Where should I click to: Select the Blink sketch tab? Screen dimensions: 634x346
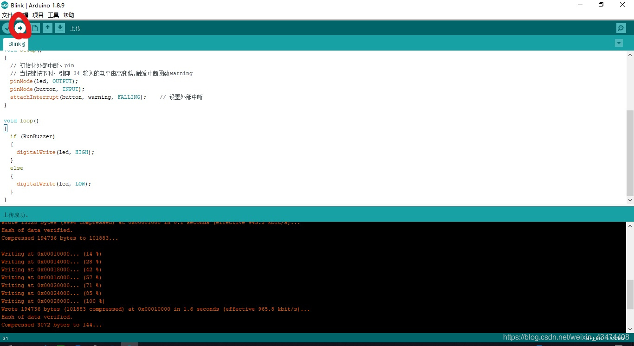click(x=16, y=44)
